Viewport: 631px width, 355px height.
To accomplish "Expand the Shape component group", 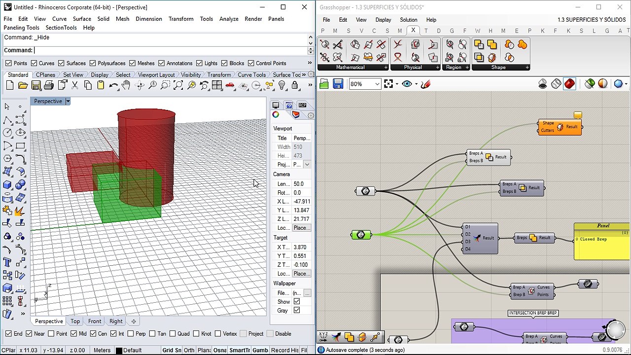I will pyautogui.click(x=527, y=68).
